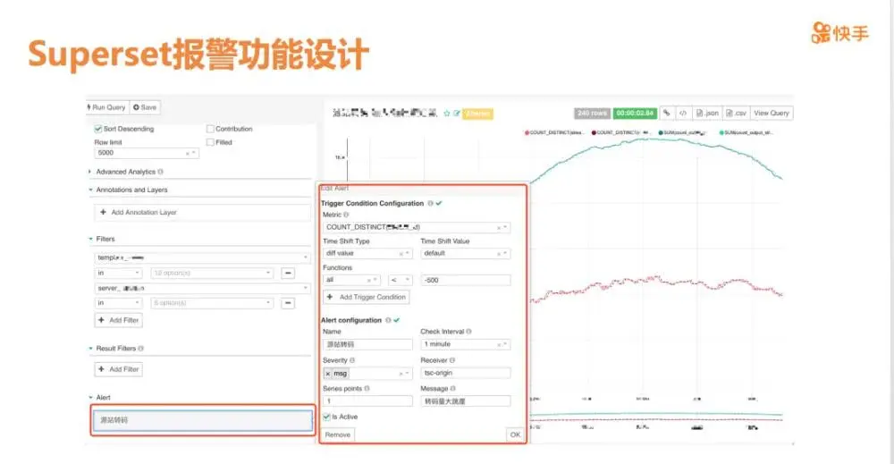Screen dimensions: 894x464
Task: Toggle the Sort Descending checkbox
Action: coord(98,129)
